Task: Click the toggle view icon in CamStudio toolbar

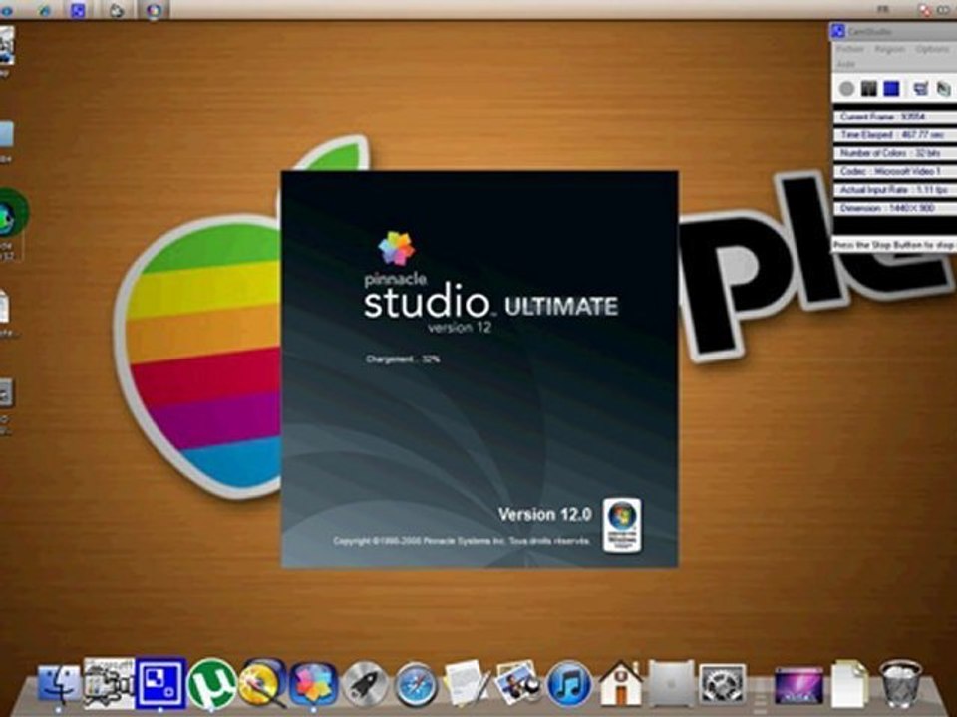Action: pyautogui.click(x=920, y=89)
